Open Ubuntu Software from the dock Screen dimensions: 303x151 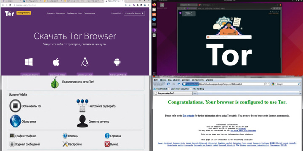(154, 14)
